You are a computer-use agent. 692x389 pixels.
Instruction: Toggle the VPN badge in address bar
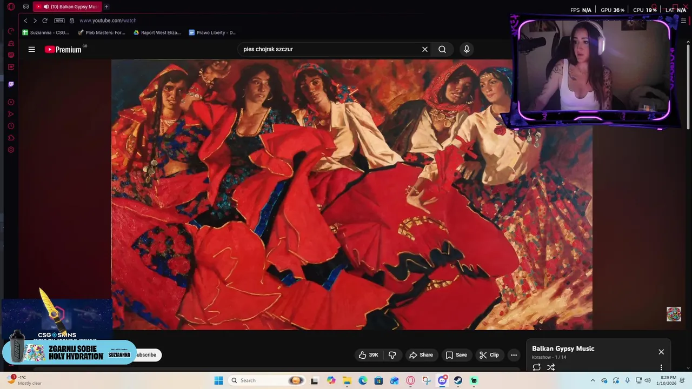click(x=59, y=21)
